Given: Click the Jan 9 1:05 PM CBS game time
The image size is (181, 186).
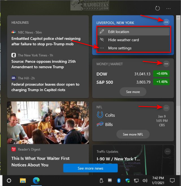Looking at the screenshot, I should pyautogui.click(x=162, y=121).
